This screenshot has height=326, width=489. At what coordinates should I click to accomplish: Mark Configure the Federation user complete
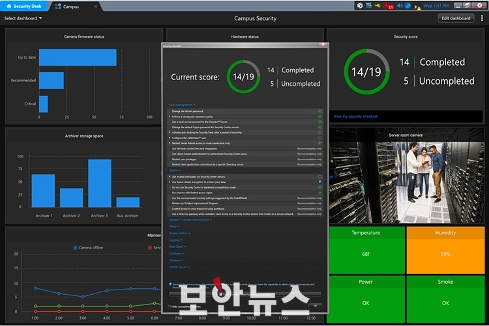point(319,138)
